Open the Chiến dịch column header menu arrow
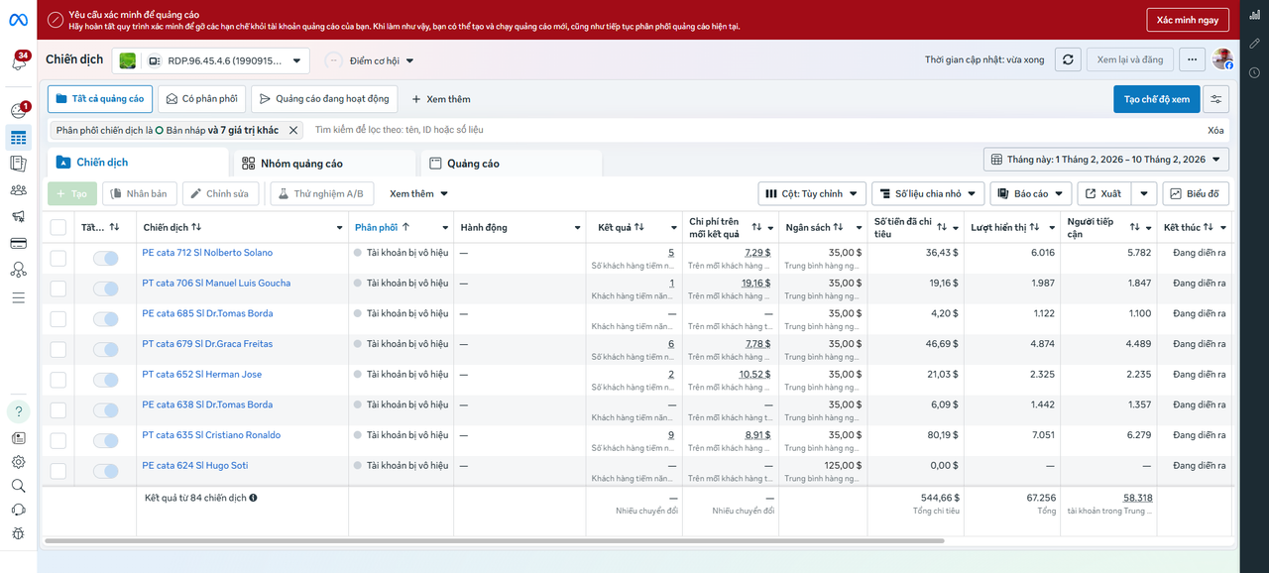 pyautogui.click(x=339, y=228)
